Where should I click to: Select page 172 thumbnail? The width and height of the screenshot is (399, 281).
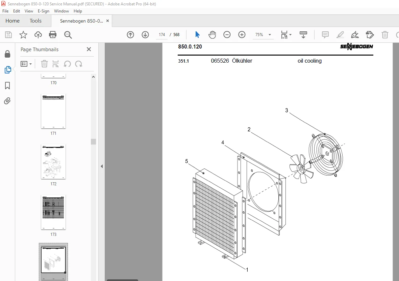53,162
